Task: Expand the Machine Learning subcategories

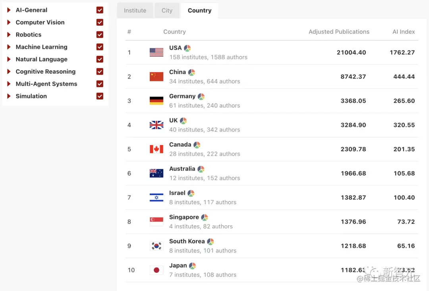Action: 9,47
